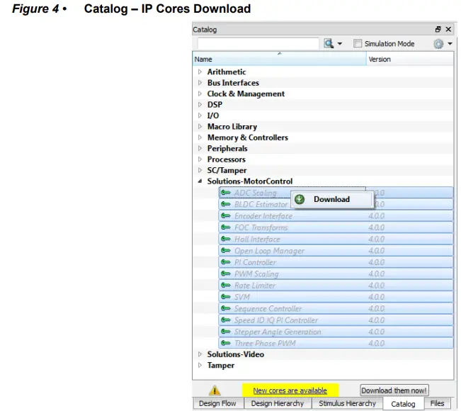Click the Download them now! button
The height and width of the screenshot is (411, 461).
394,390
